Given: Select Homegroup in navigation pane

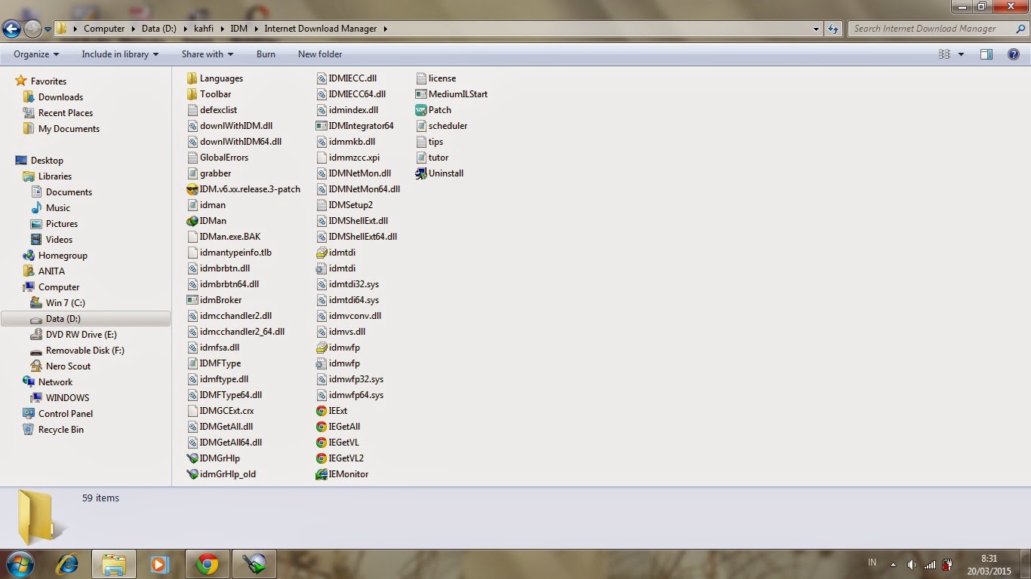Looking at the screenshot, I should click(x=63, y=256).
